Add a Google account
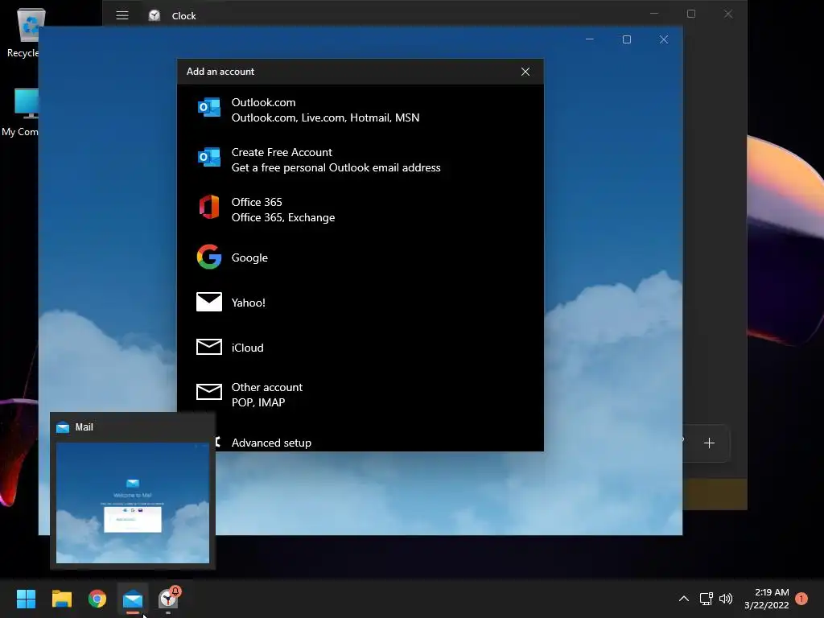This screenshot has height=618, width=824. (x=360, y=257)
